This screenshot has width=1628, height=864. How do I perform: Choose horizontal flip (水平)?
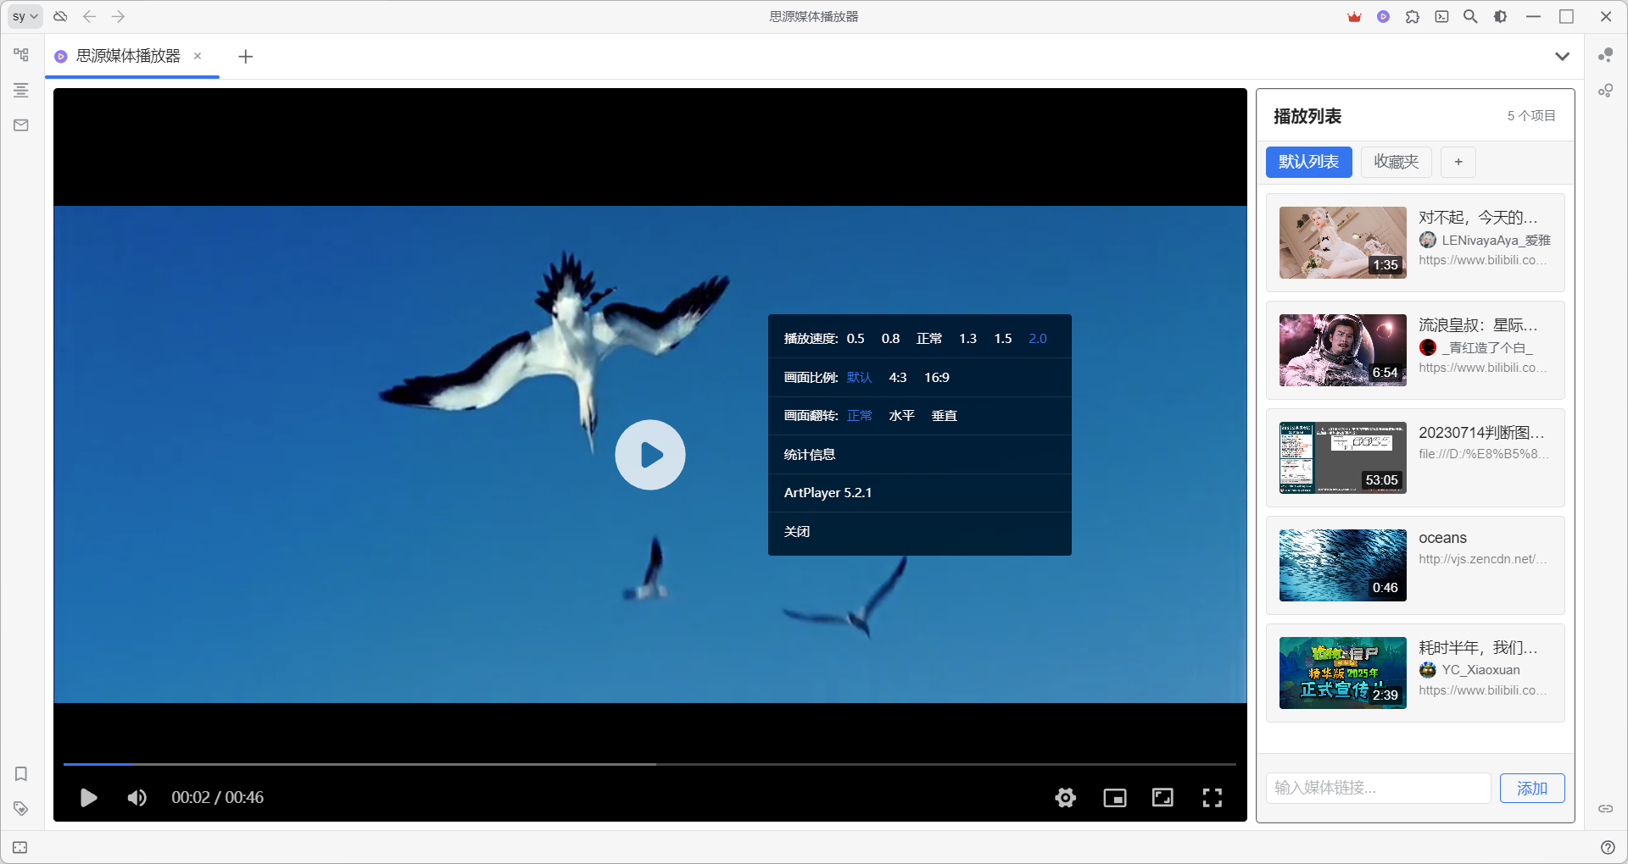pyautogui.click(x=900, y=416)
